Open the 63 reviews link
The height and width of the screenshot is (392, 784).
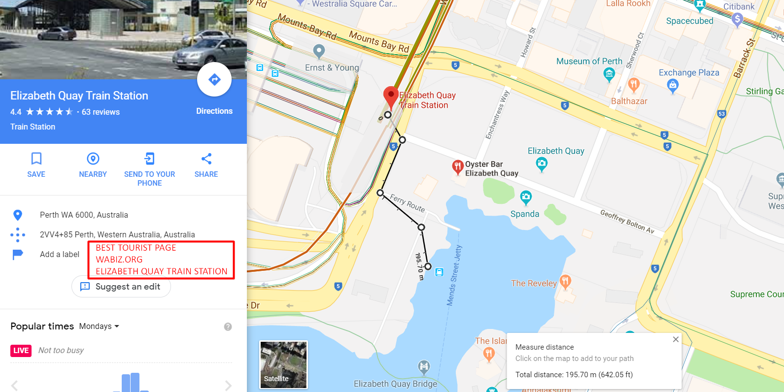[101, 112]
